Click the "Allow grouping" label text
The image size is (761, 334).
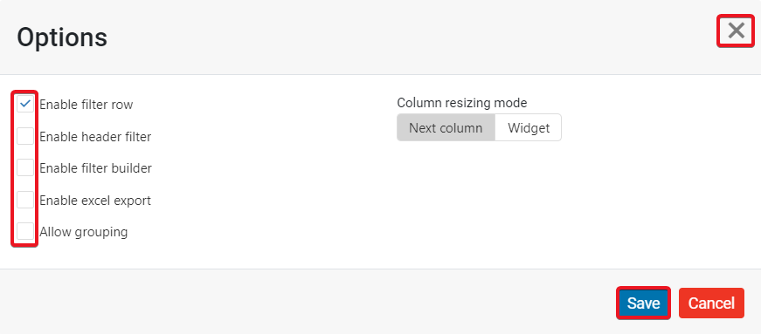pos(84,232)
